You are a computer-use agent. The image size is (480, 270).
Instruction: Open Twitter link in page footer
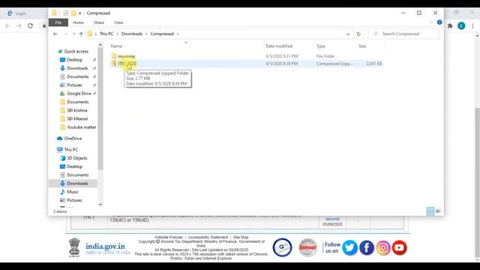[349, 247]
